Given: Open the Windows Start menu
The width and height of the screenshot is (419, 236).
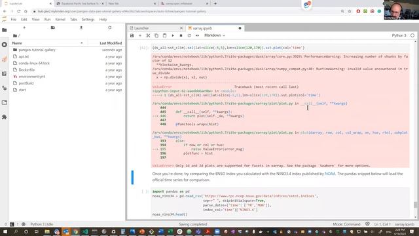Looking at the screenshot, I should pos(5,231).
